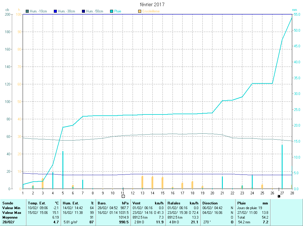This screenshot has height=226, width=303.
Task: Click the new moon icon near day 27
Action: coord(279,196)
